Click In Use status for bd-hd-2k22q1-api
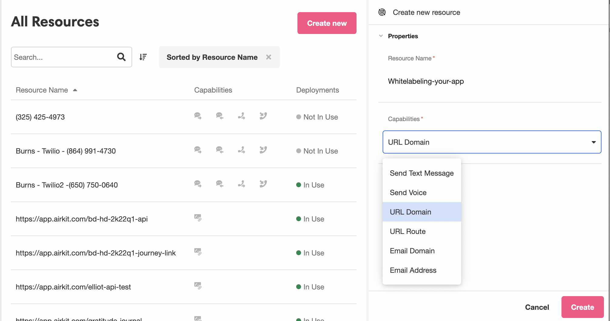Image resolution: width=610 pixels, height=321 pixels. click(310, 219)
